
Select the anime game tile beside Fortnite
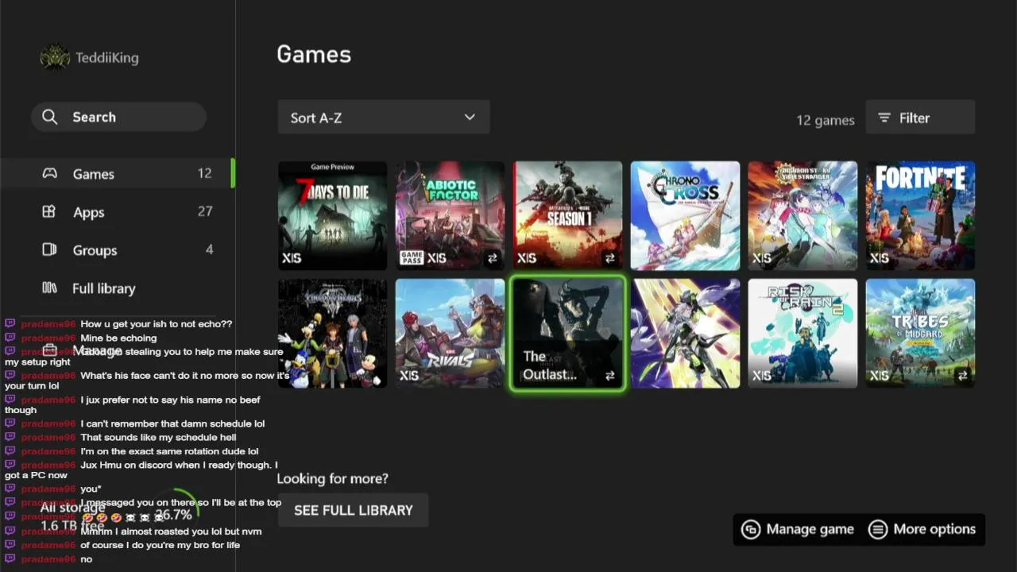coord(802,215)
